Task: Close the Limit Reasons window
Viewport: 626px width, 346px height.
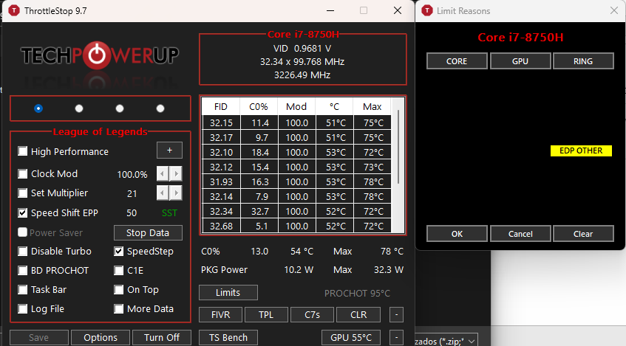Action: pos(614,11)
